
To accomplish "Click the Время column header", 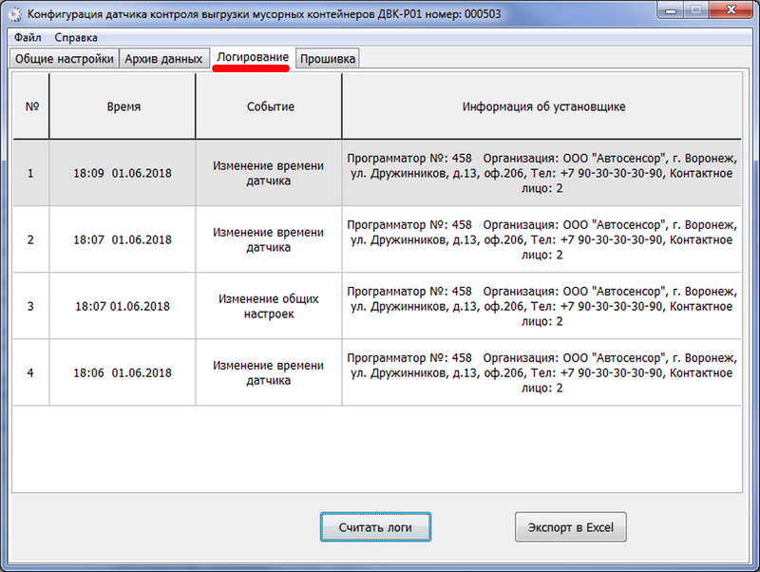I will (123, 106).
